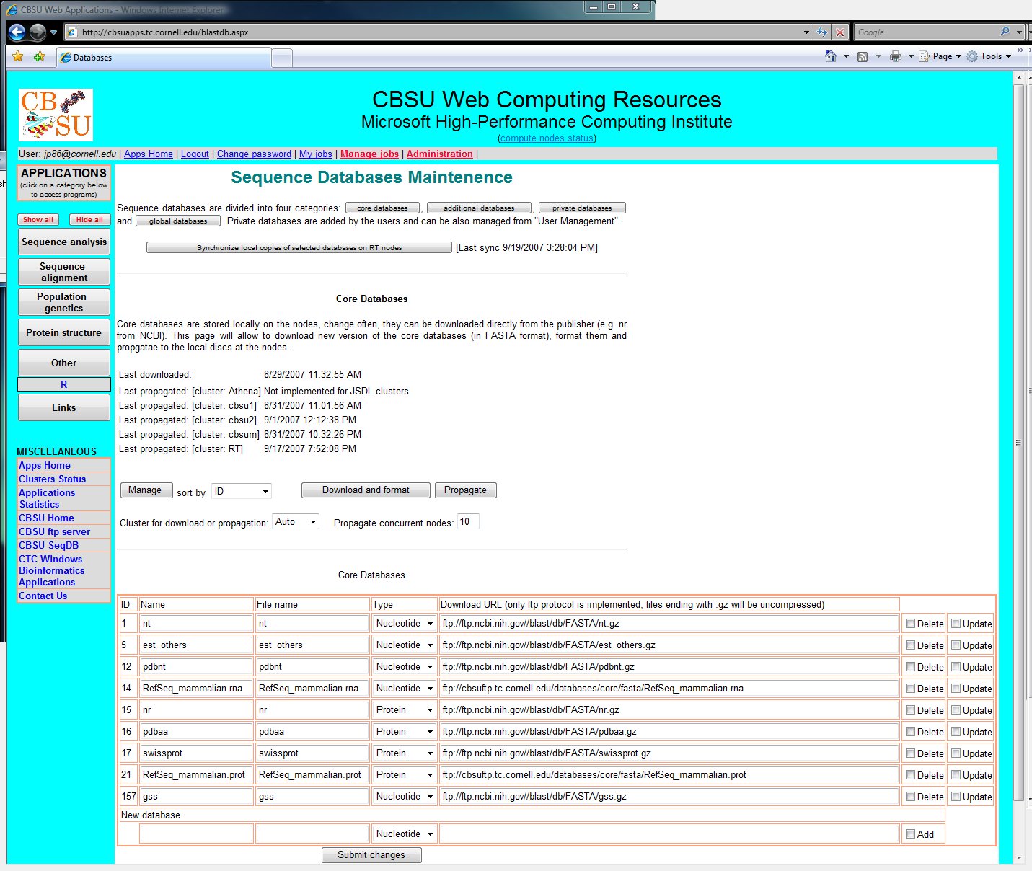The width and height of the screenshot is (1032, 871).
Task: Click the Add to Favorites icon
Action: pos(39,57)
